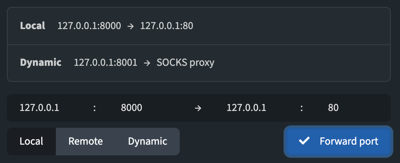Click the 127.0.0.1:8001 address text
The image size is (400, 163).
pyautogui.click(x=106, y=62)
